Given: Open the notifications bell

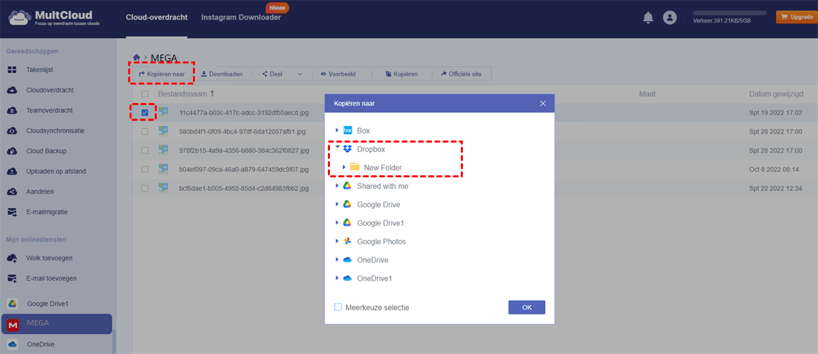Looking at the screenshot, I should point(648,18).
